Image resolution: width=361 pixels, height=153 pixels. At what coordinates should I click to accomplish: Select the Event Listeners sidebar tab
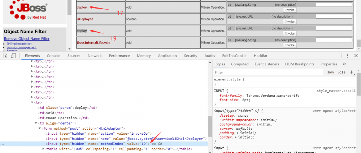click(267, 64)
